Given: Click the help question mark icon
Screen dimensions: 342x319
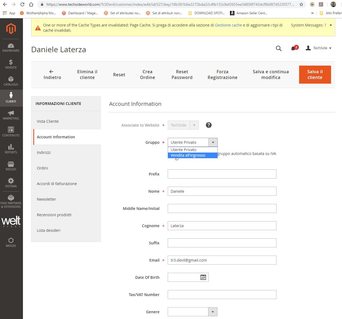Looking at the screenshot, I should tap(208, 125).
